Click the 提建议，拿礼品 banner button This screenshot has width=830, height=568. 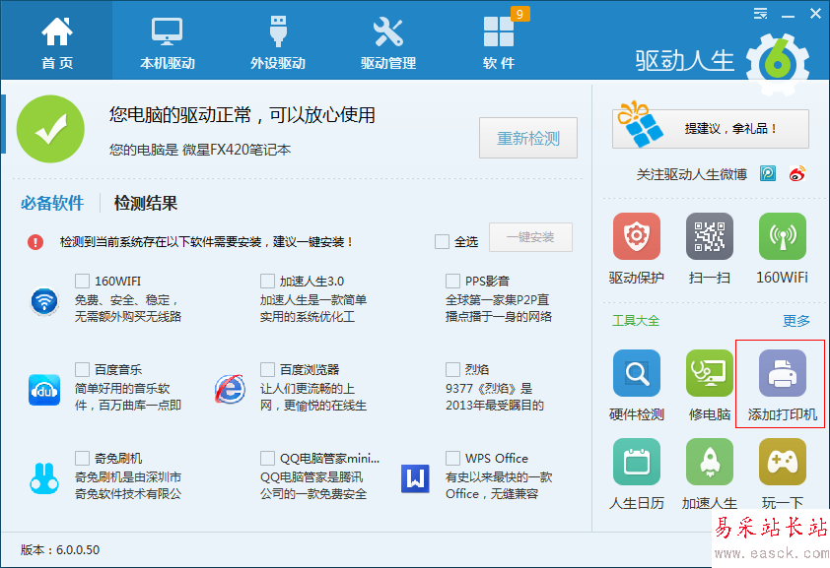[711, 129]
